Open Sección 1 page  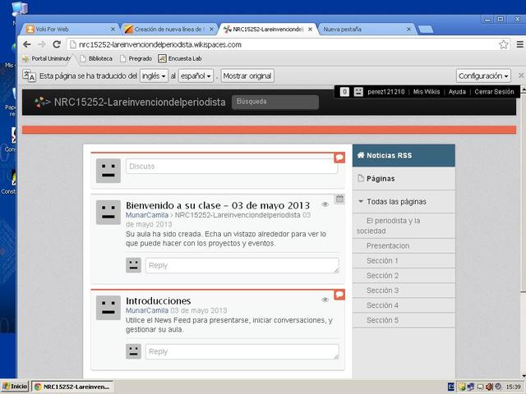(404, 261)
